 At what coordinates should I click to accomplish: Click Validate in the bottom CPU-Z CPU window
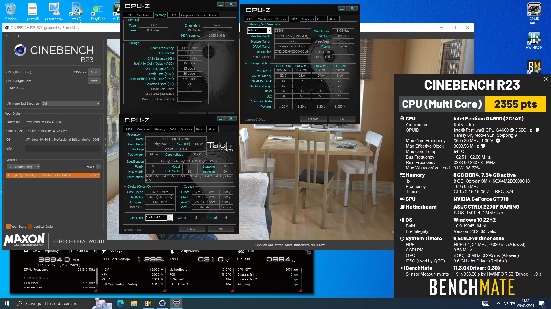pos(192,229)
